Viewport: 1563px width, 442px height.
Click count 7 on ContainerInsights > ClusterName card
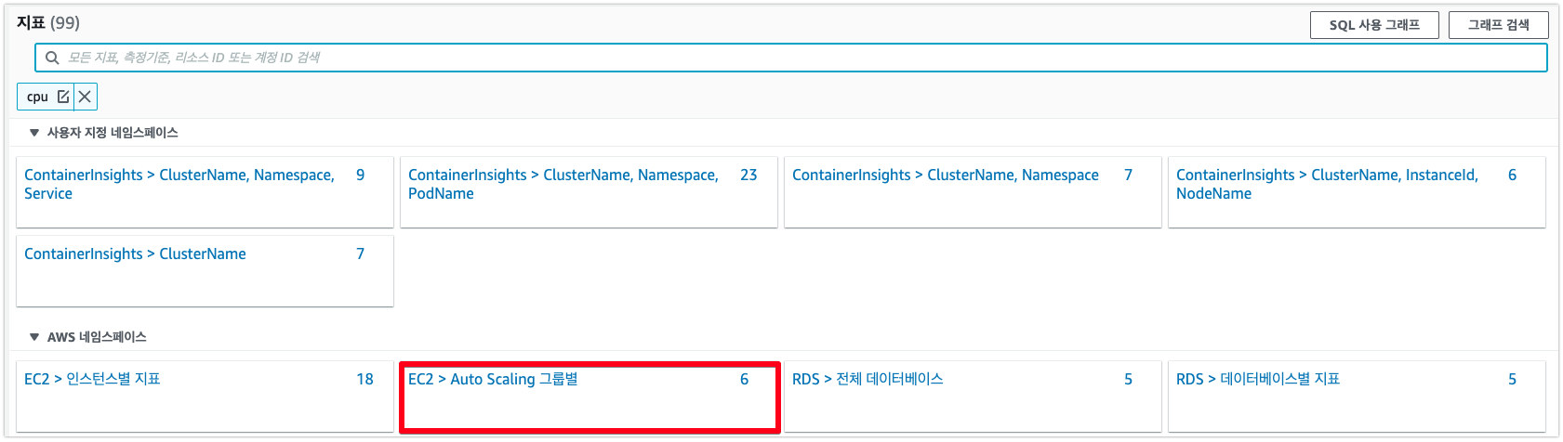click(x=361, y=253)
